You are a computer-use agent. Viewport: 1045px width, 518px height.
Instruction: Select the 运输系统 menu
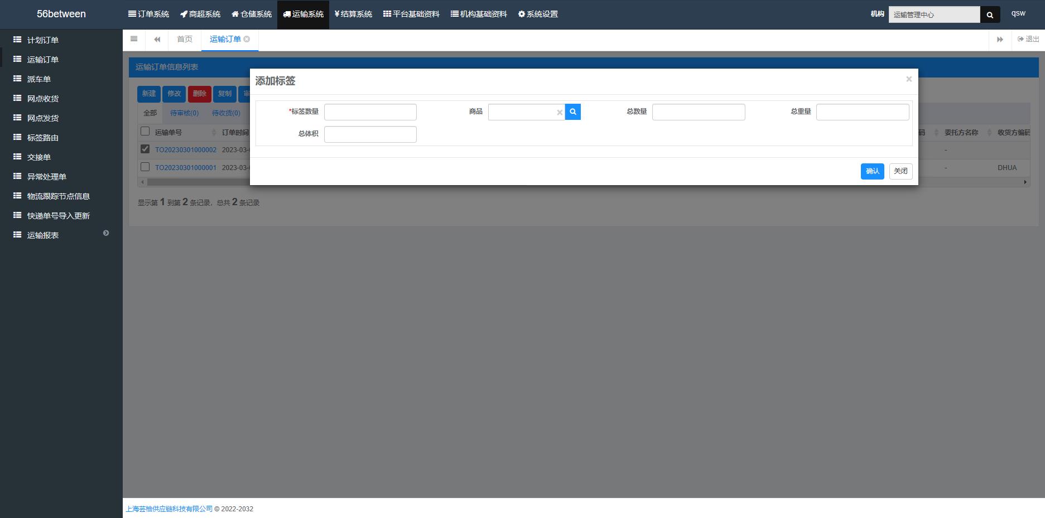coord(303,14)
